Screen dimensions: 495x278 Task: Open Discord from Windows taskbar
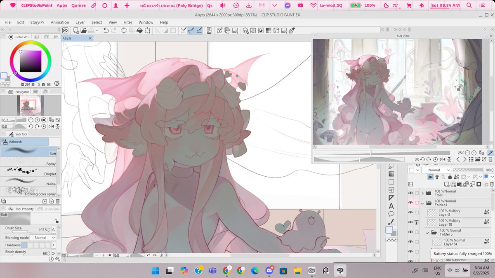269,270
